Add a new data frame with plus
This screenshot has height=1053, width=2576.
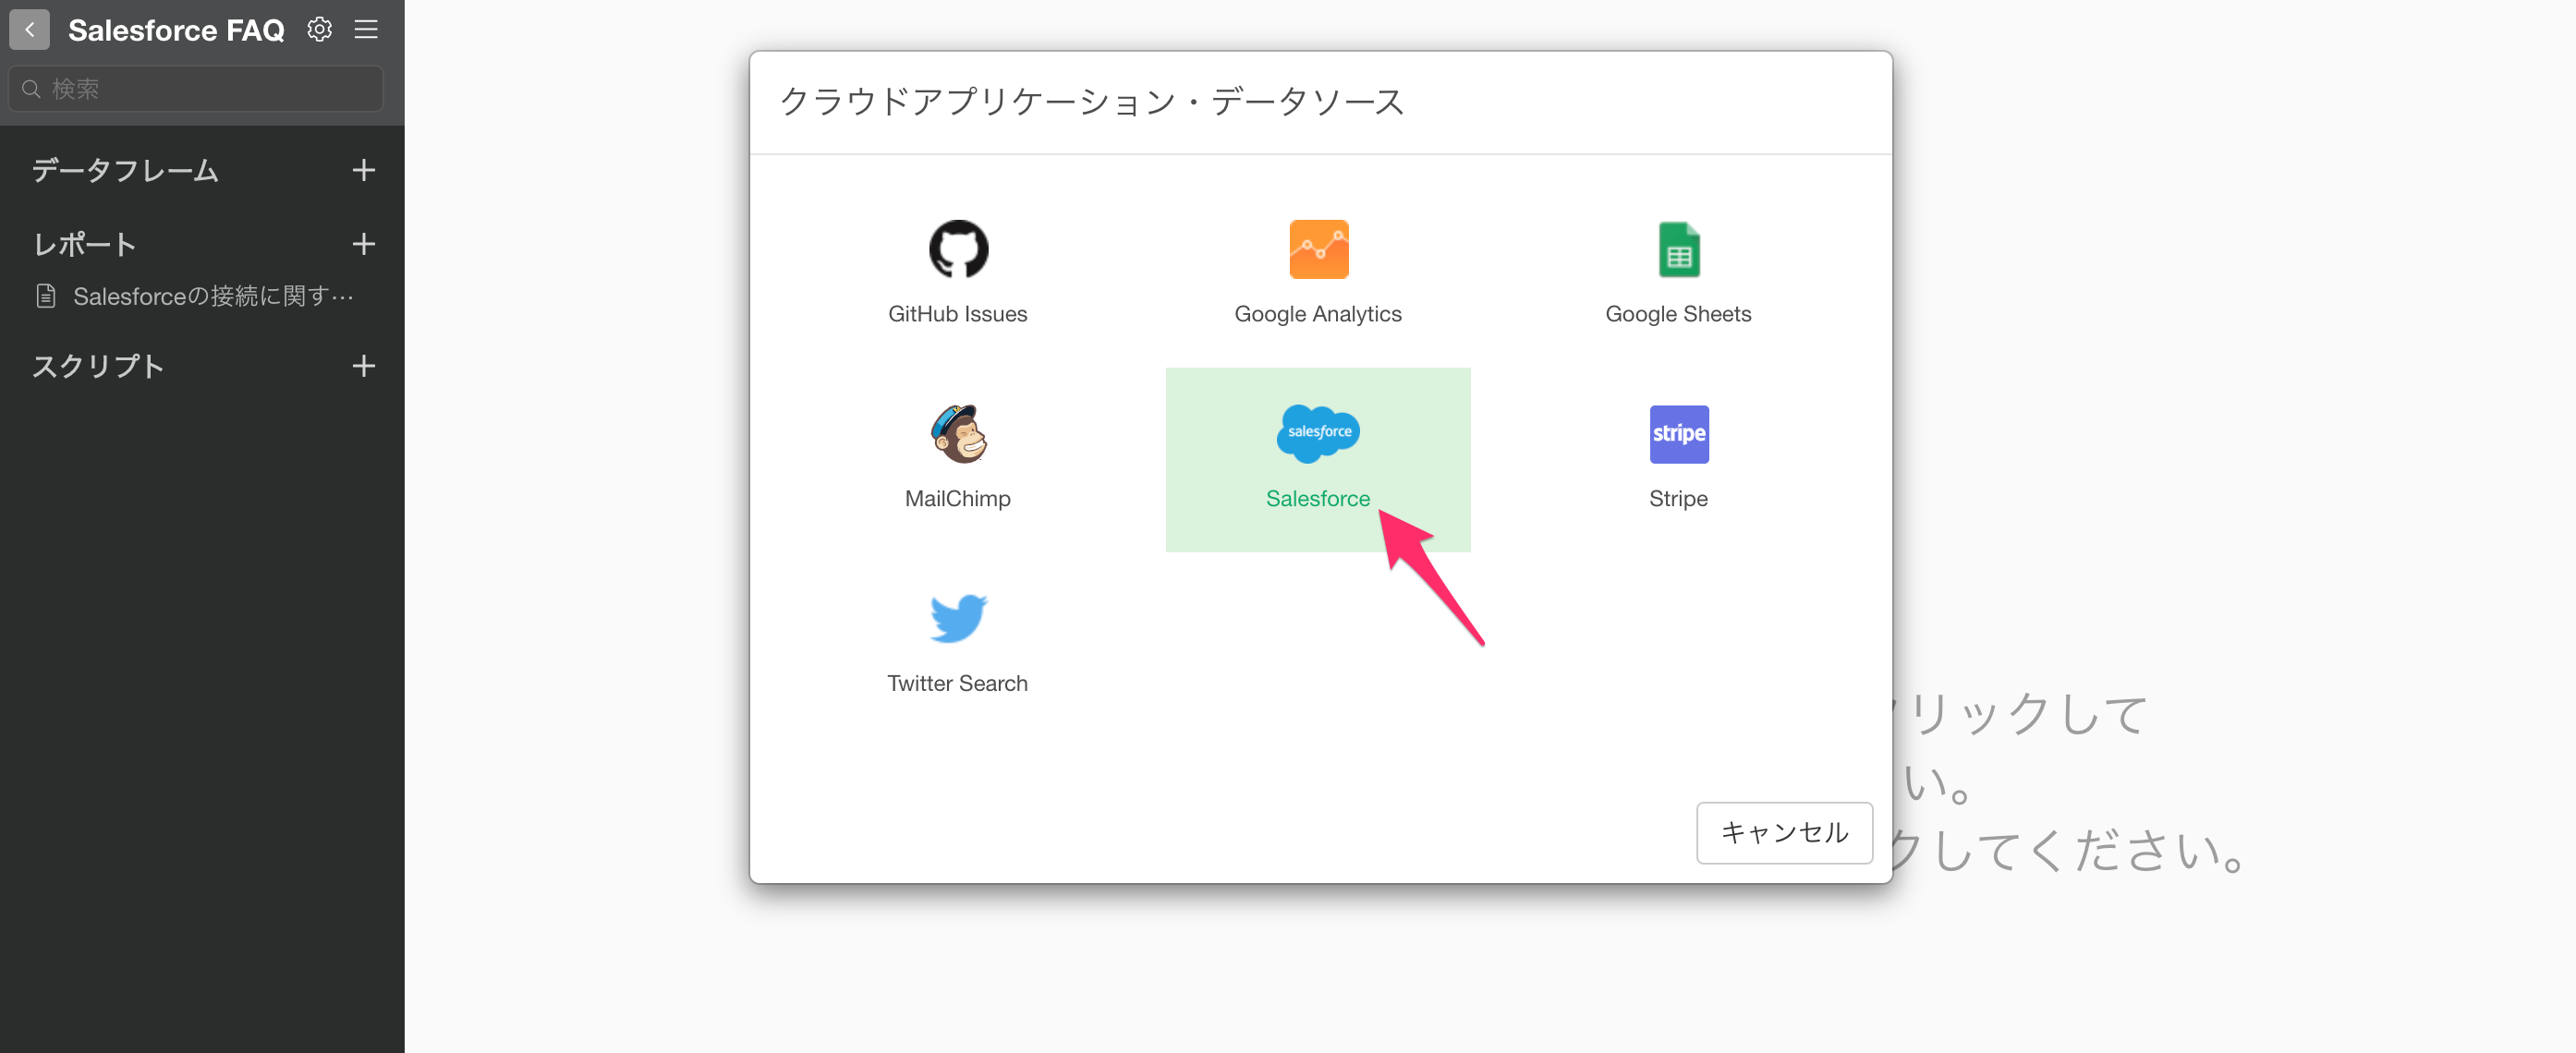364,170
